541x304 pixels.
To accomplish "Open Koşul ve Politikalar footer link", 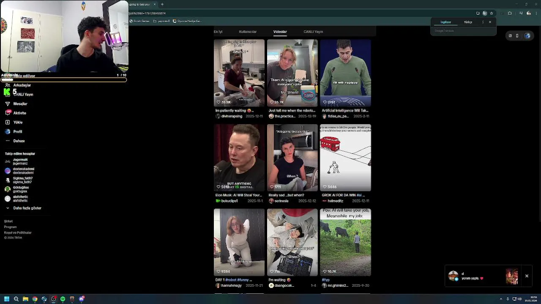I will point(18,233).
